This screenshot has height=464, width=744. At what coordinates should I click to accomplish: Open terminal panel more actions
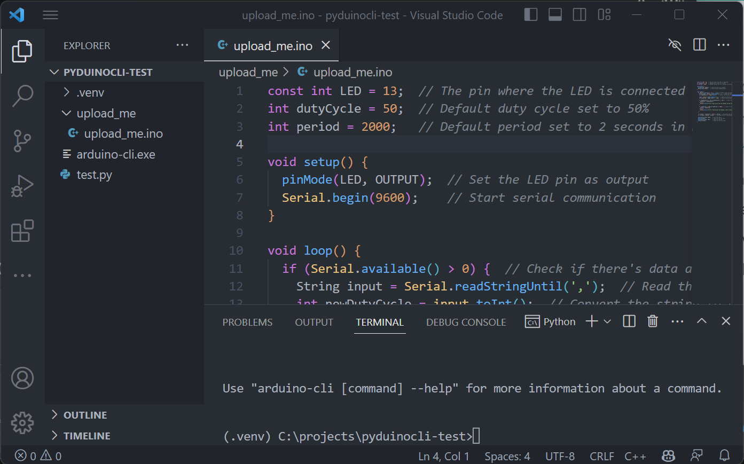pyautogui.click(x=677, y=321)
